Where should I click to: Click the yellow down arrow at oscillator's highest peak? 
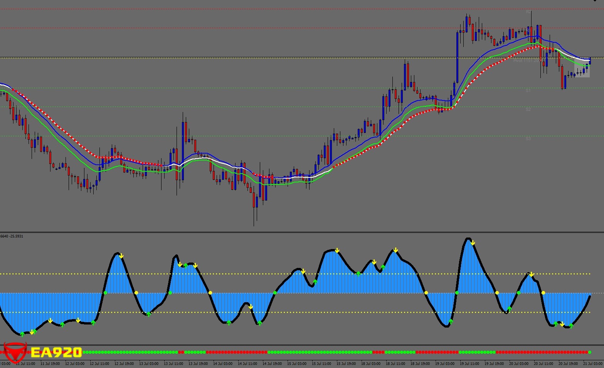click(x=473, y=243)
